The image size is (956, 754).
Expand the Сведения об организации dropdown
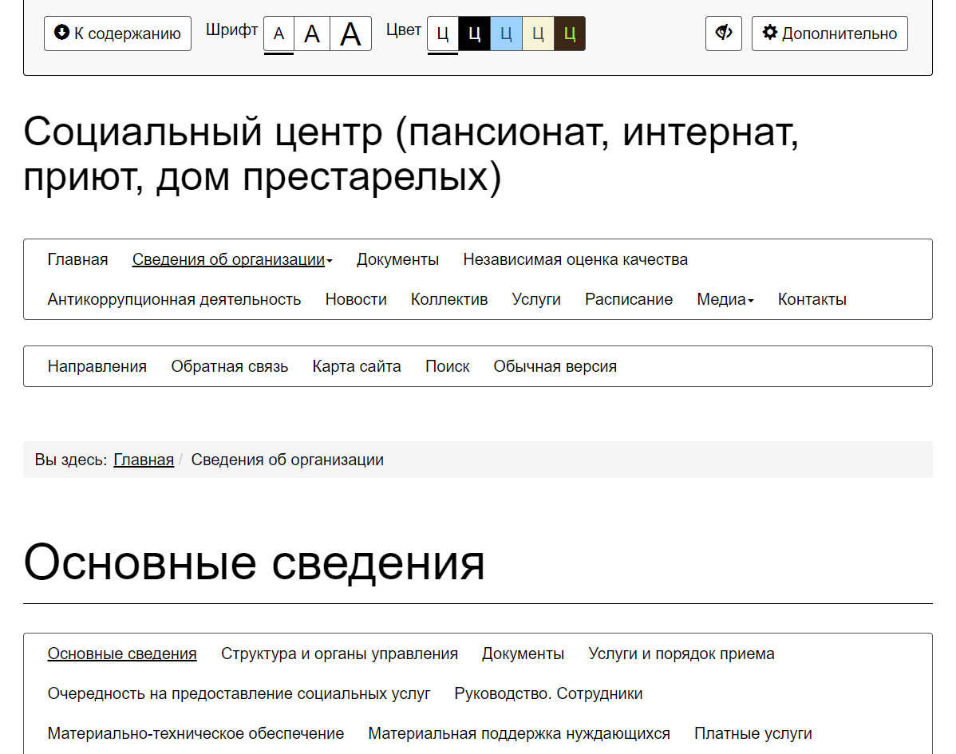tap(231, 259)
